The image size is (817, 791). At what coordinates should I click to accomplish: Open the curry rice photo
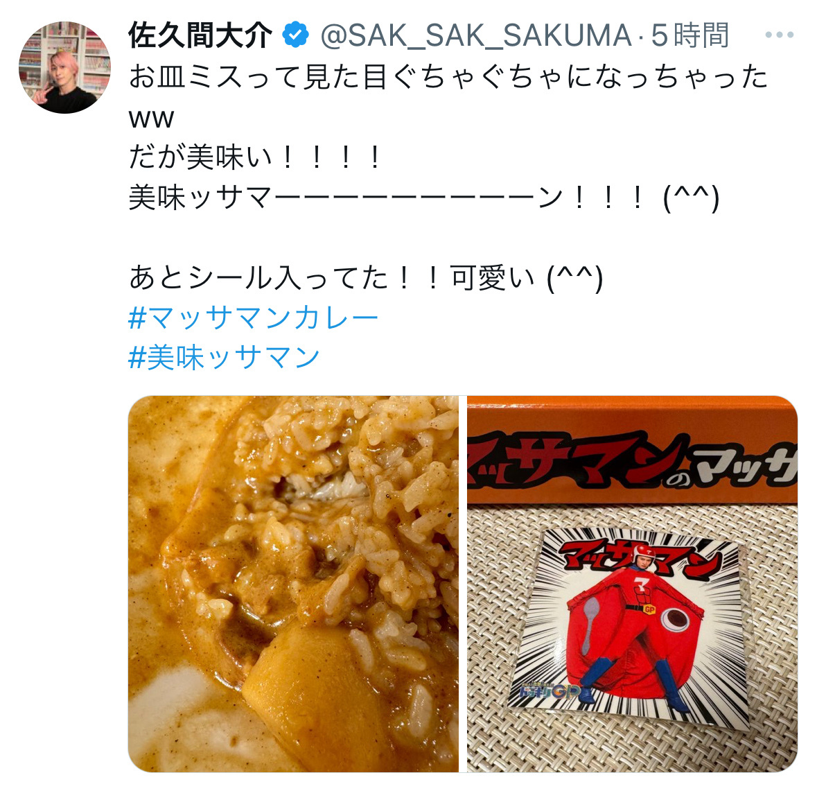[x=293, y=584]
